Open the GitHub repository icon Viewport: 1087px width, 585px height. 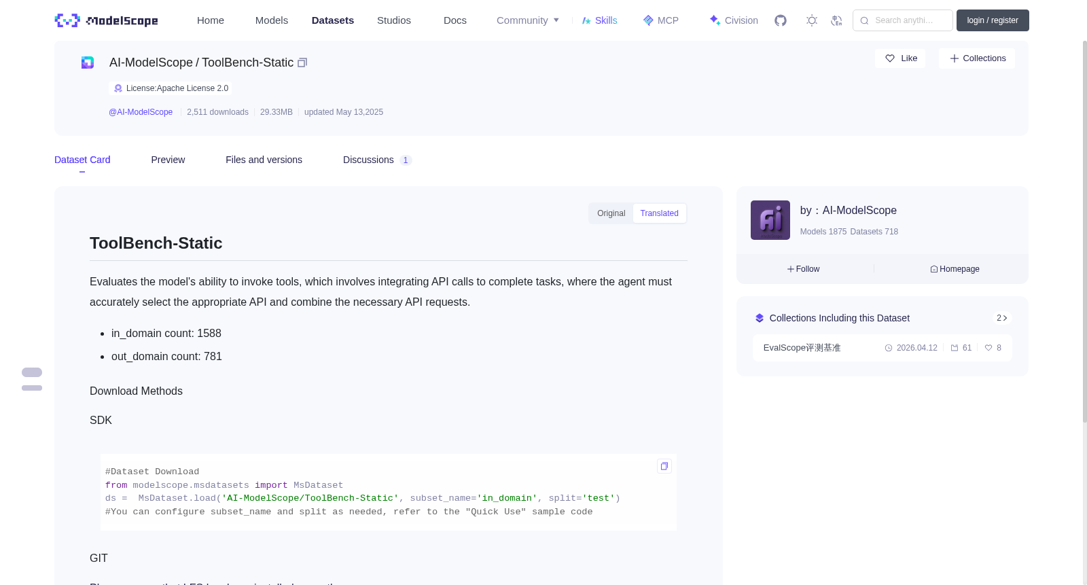(781, 20)
